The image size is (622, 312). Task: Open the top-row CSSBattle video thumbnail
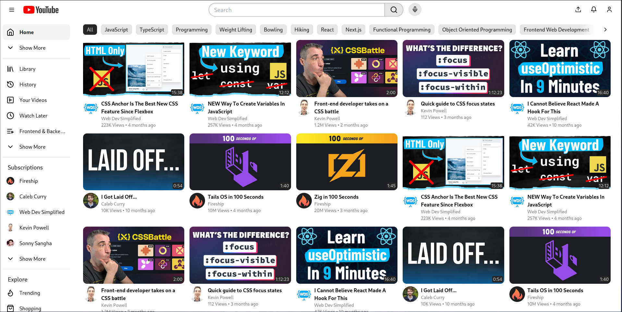click(347, 69)
